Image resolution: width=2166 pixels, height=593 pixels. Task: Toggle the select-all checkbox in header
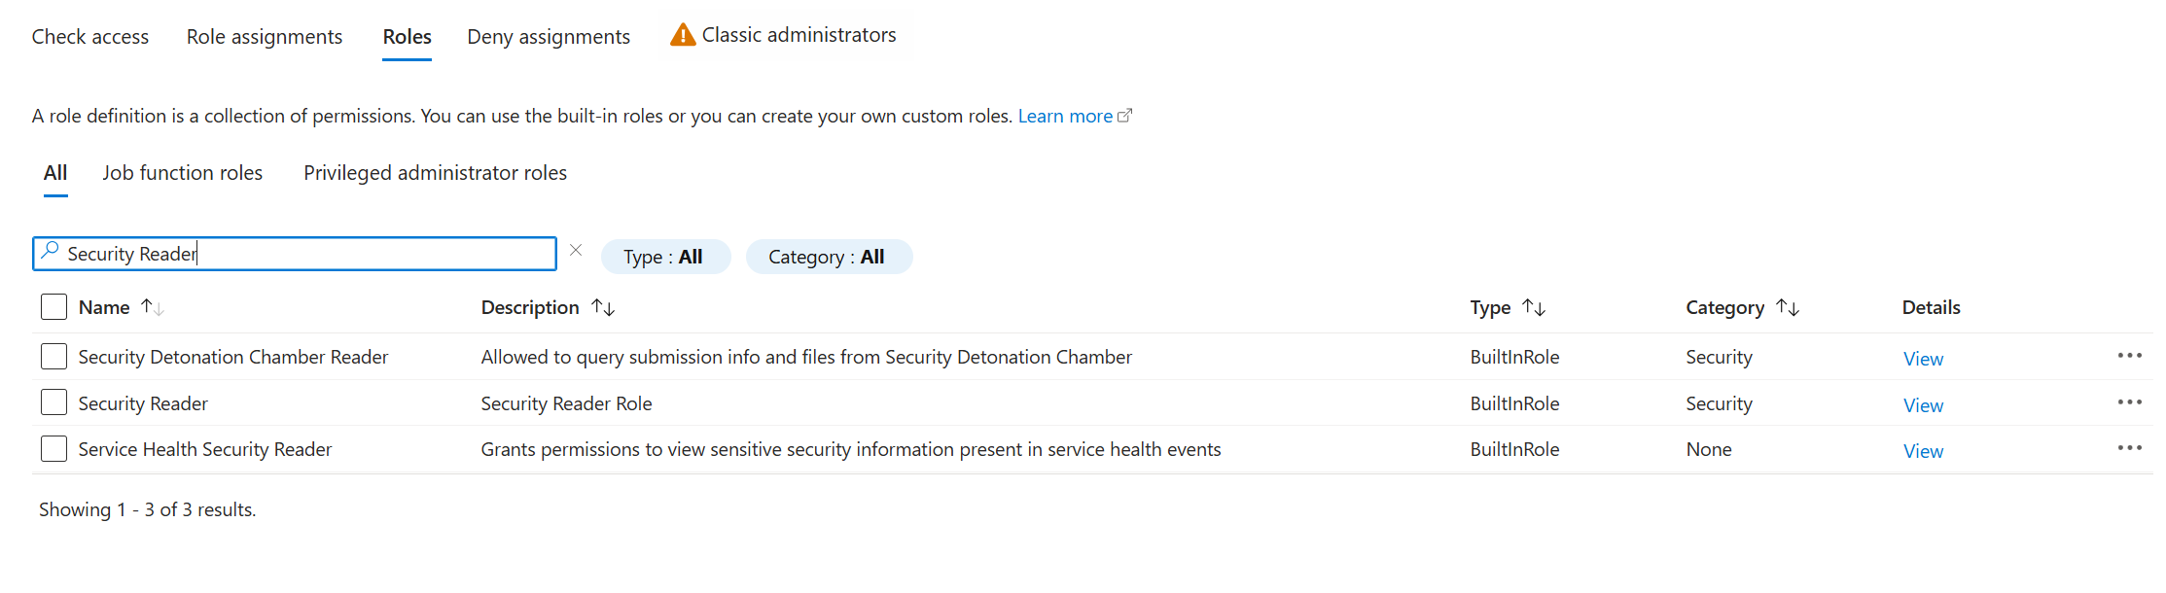coord(54,306)
